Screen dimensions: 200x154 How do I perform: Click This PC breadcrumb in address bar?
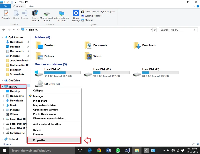[33, 30]
